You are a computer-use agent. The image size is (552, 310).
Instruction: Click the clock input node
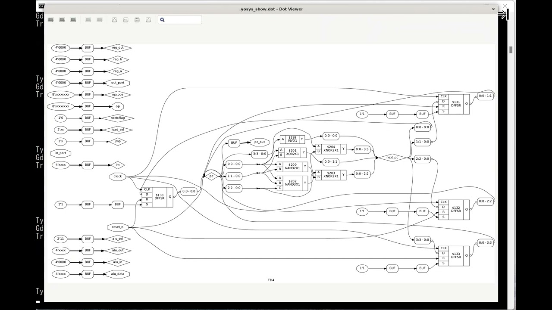coord(118,176)
